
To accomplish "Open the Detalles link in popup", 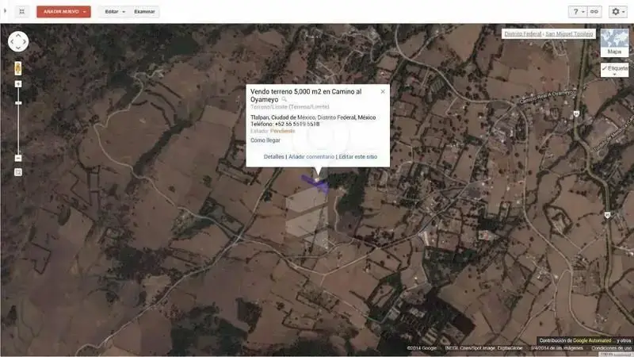I will [x=273, y=156].
